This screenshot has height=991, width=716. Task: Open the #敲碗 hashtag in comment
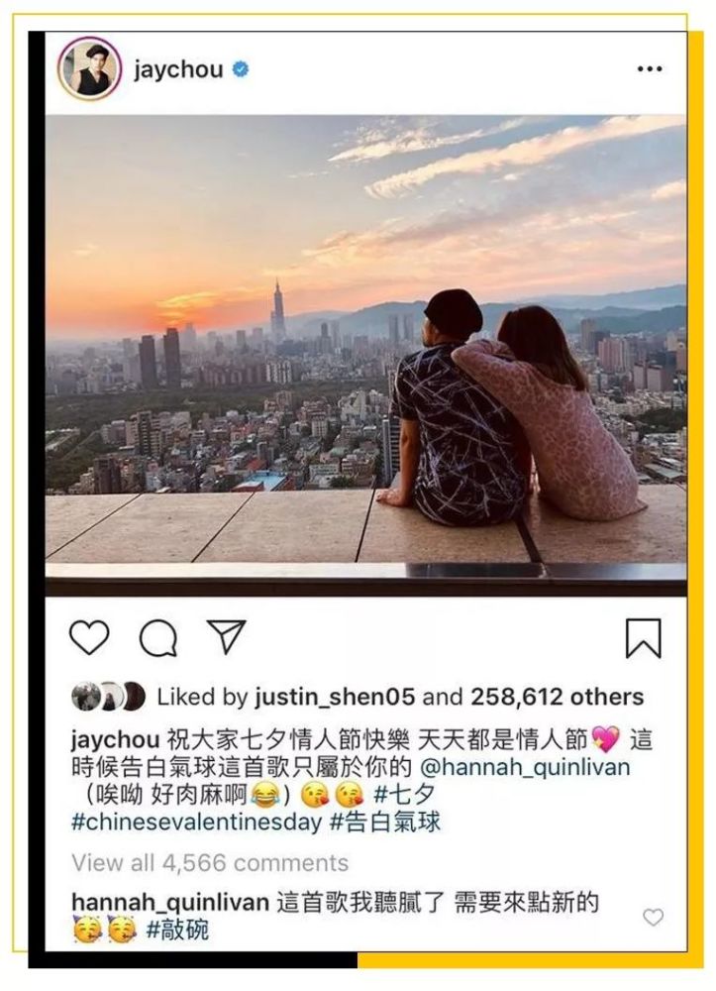coord(177,930)
